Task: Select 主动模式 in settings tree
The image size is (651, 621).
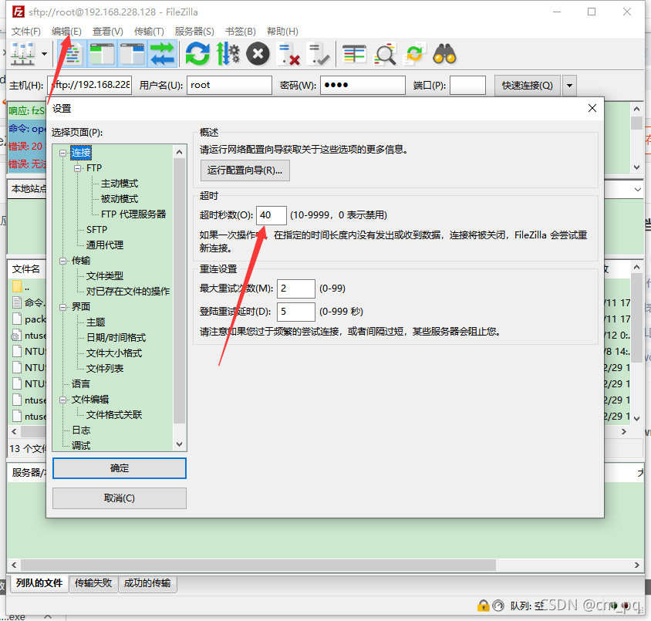Action: (120, 184)
